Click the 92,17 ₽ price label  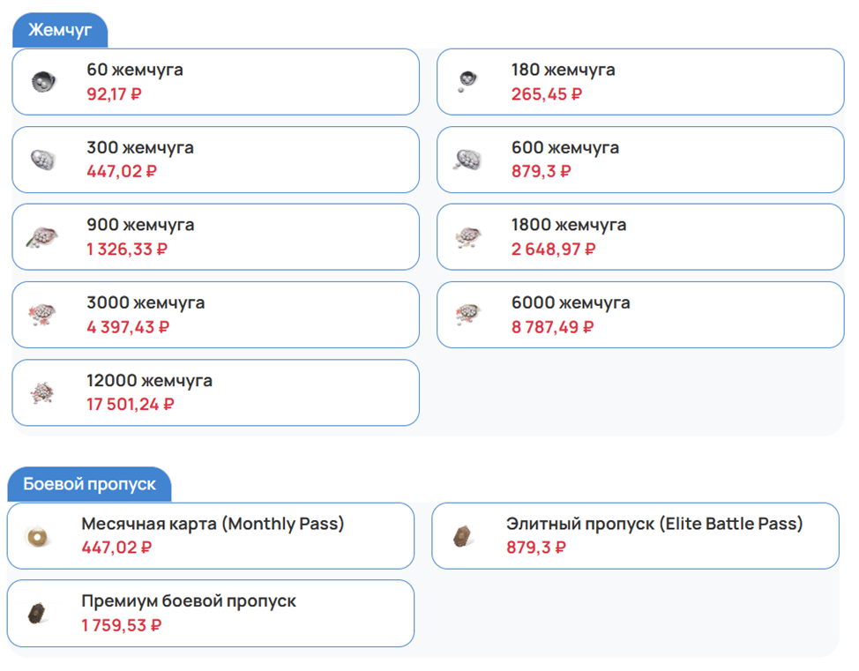tap(114, 94)
